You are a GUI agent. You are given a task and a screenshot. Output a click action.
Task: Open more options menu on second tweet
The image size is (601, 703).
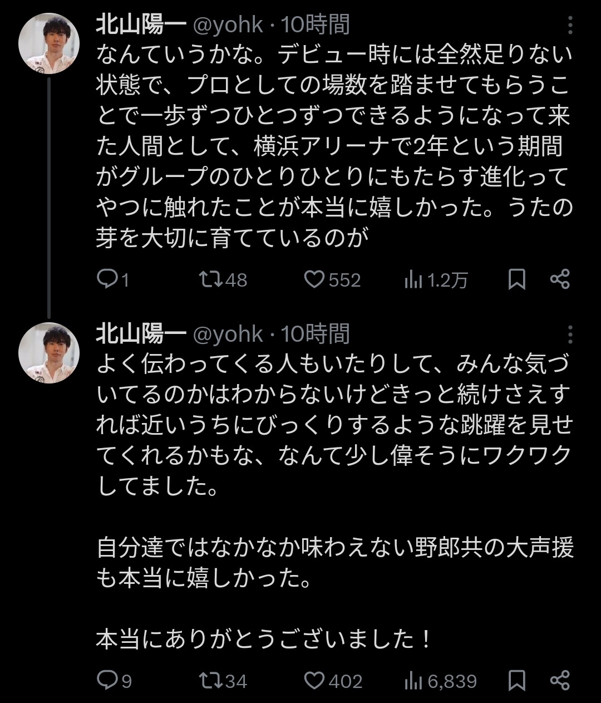pyautogui.click(x=570, y=335)
